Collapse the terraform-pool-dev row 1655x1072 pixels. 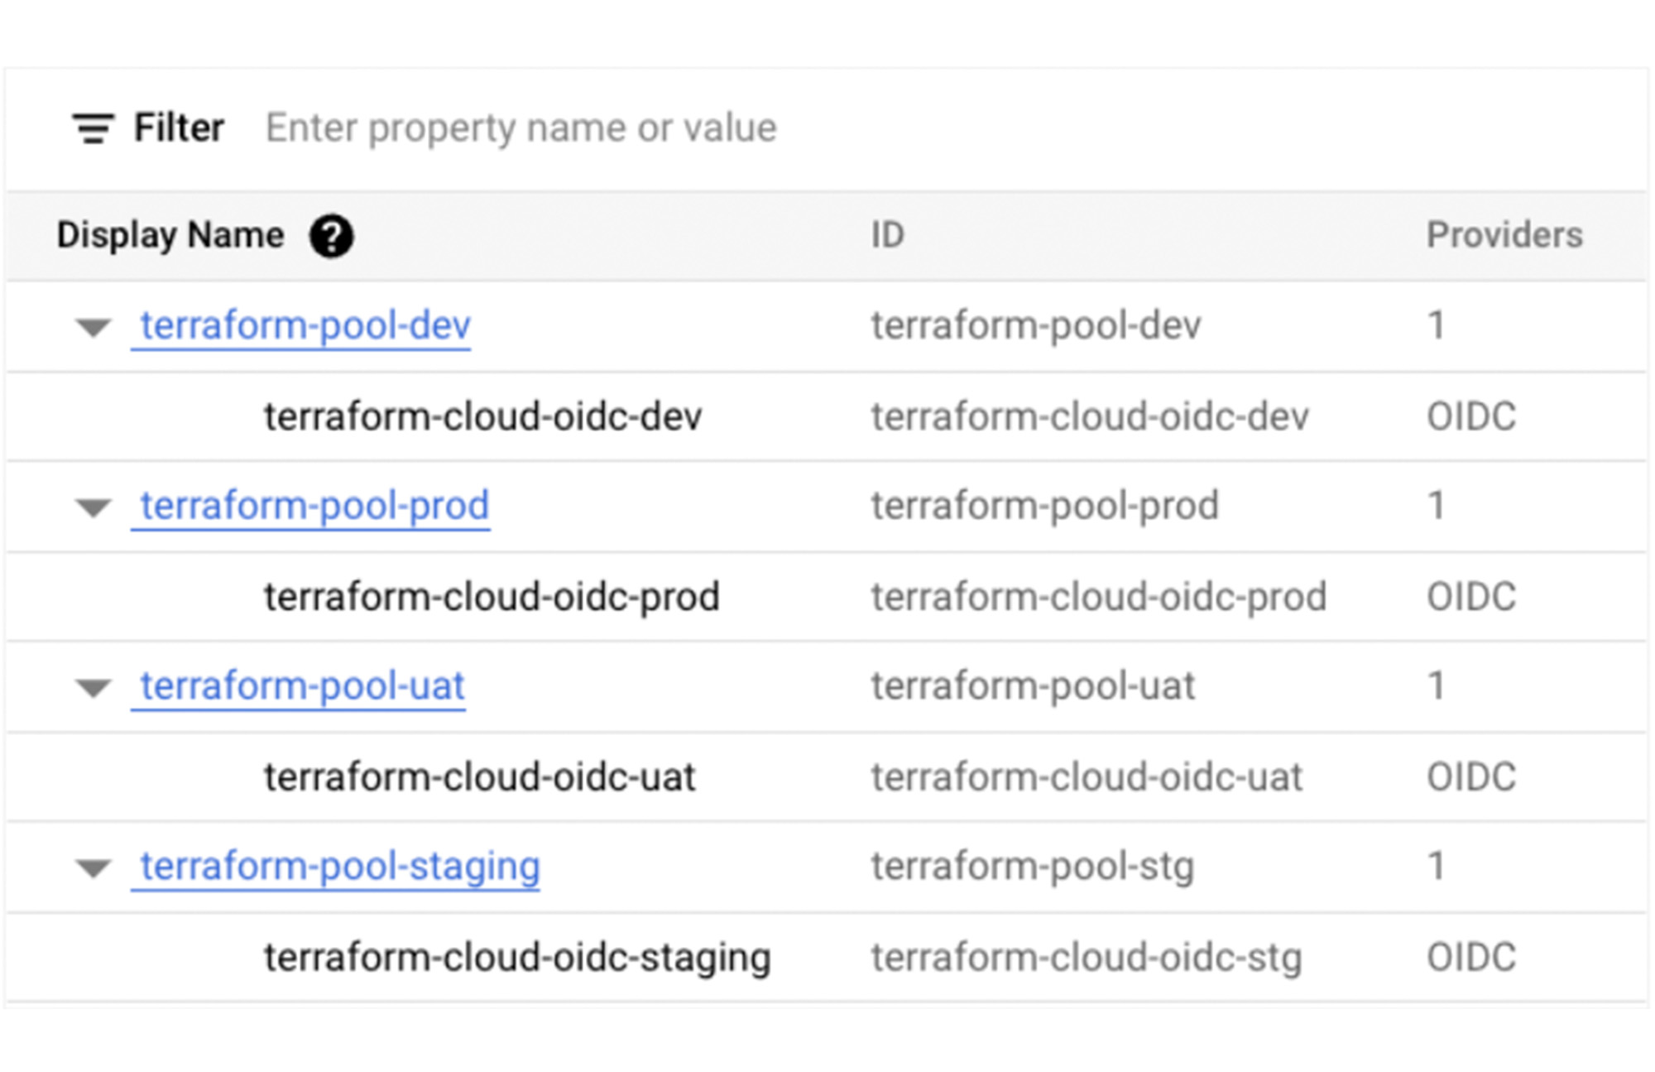point(93,328)
